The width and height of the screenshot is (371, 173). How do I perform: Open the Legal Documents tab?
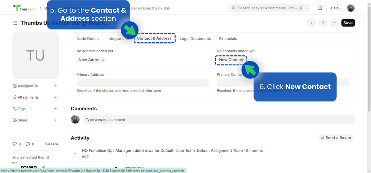(x=195, y=39)
